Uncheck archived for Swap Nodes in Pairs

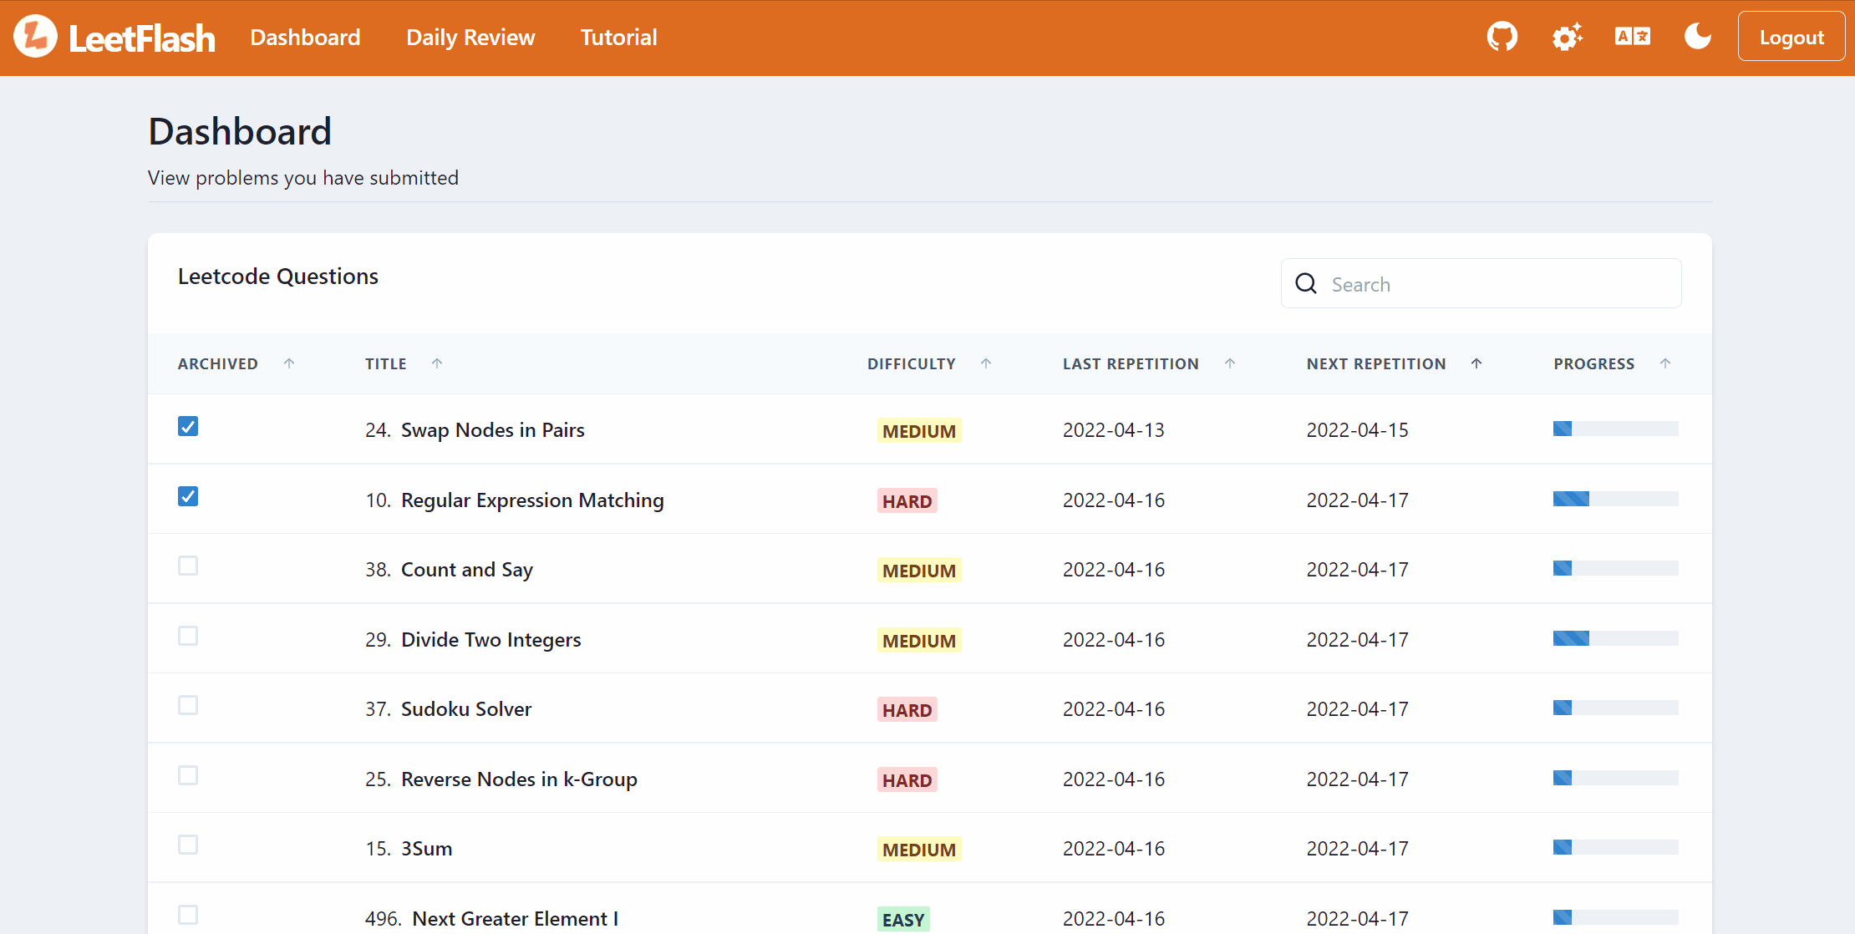(188, 427)
